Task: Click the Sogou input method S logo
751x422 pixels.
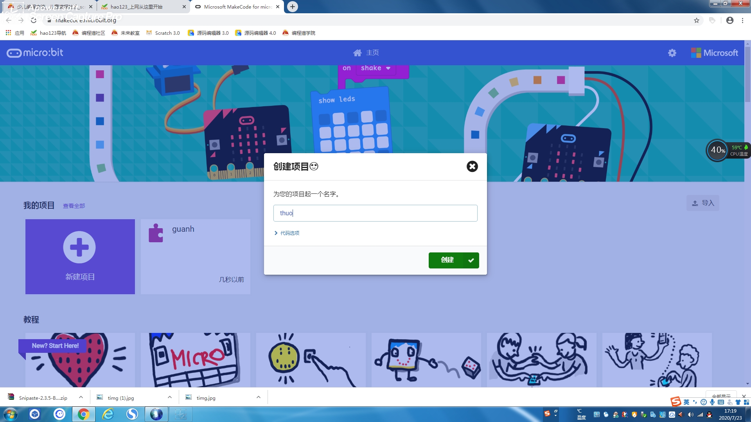Action: click(676, 402)
